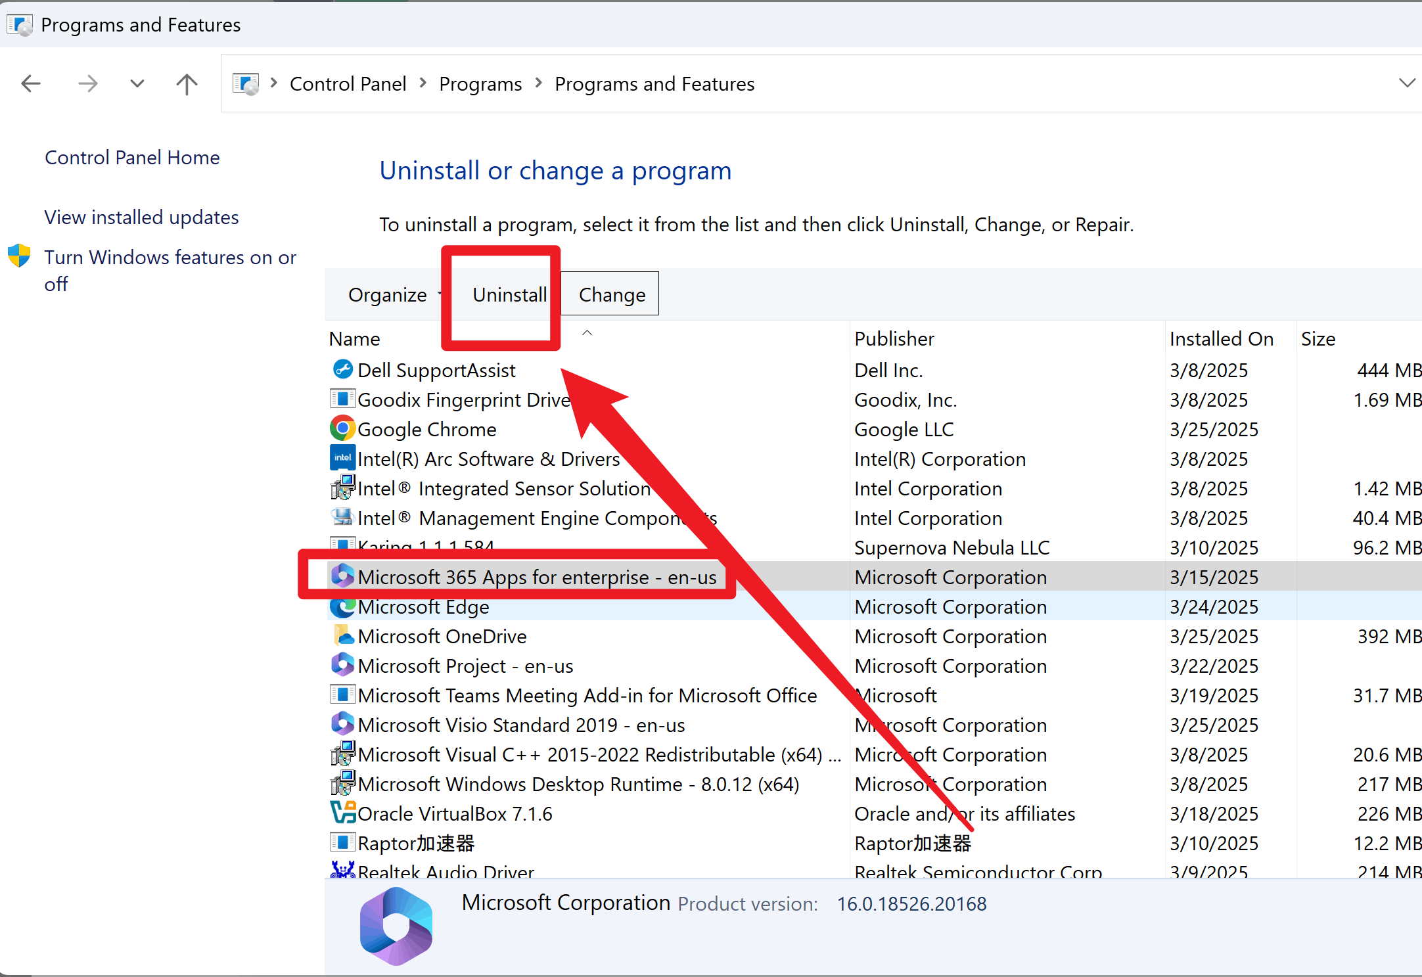Click the Microsoft Edge icon in list
Viewport: 1422px width, 977px height.
(x=342, y=606)
